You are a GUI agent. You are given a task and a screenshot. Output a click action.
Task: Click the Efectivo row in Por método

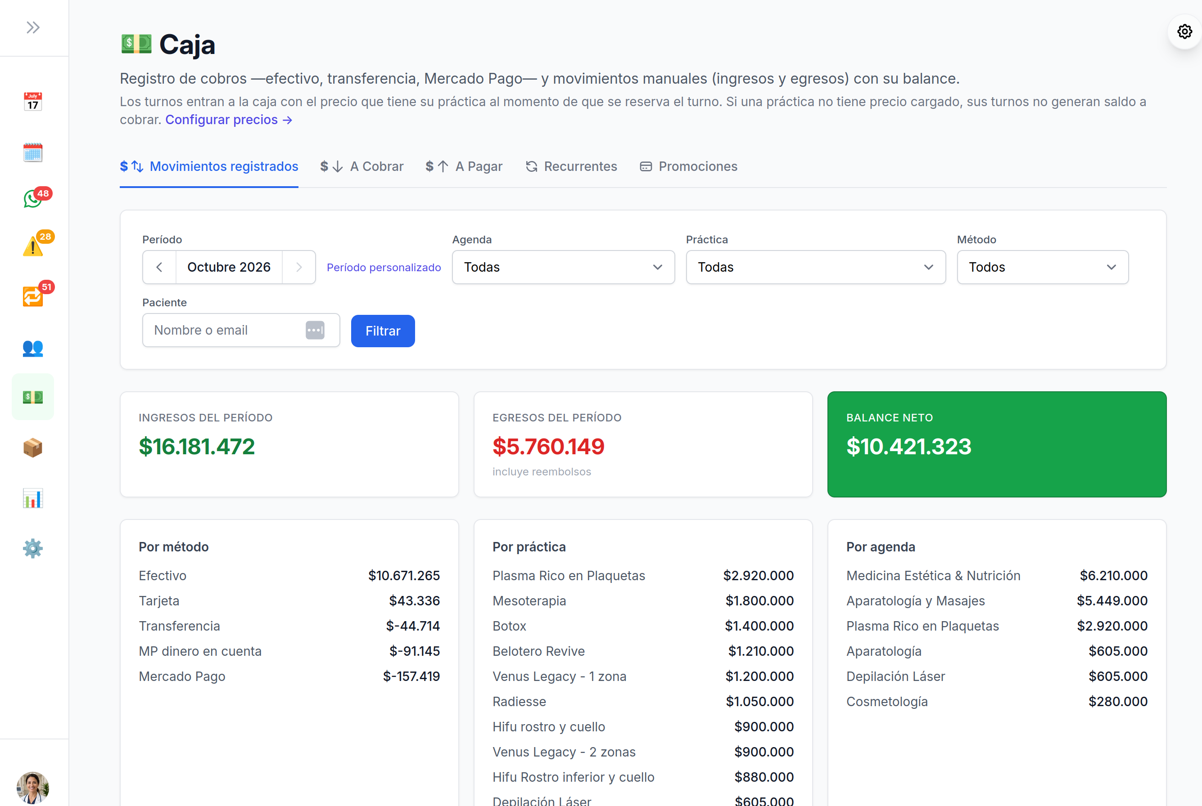(289, 576)
